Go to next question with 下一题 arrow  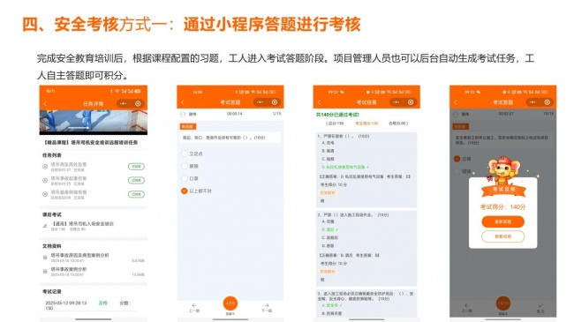pyautogui.click(x=267, y=307)
